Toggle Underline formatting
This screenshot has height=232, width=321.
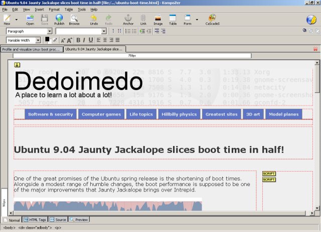91,40
